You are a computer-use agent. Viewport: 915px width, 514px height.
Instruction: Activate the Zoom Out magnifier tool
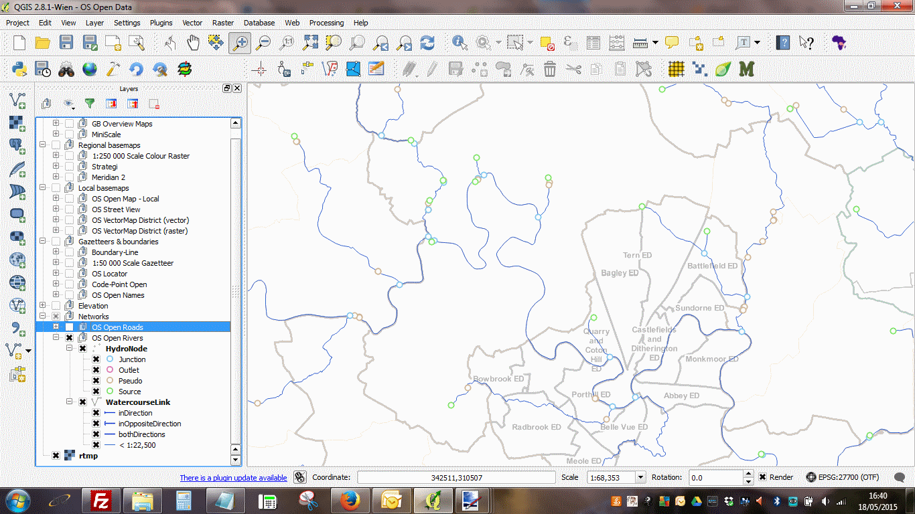[263, 43]
